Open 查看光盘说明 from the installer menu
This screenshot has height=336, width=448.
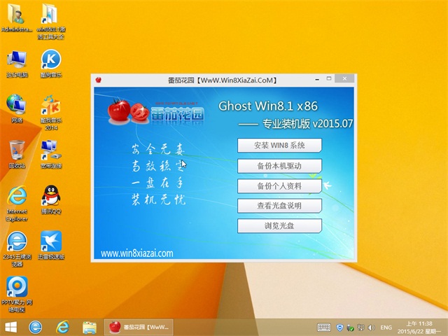pos(279,206)
